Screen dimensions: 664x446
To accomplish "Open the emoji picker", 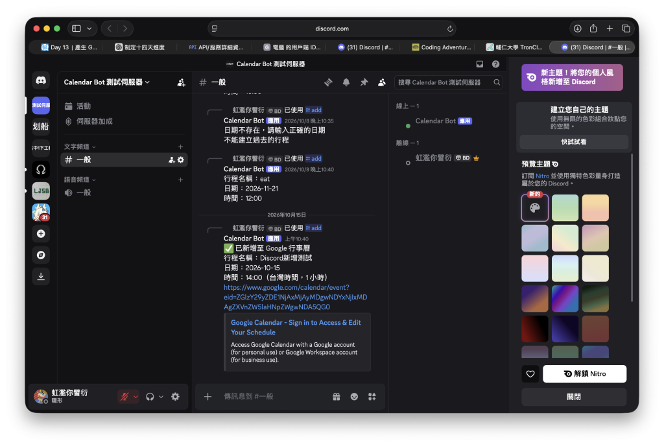I will [x=354, y=397].
